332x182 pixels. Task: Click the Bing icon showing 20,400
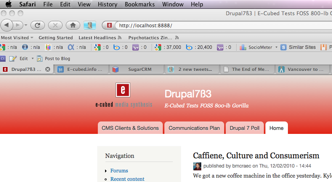click(189, 47)
